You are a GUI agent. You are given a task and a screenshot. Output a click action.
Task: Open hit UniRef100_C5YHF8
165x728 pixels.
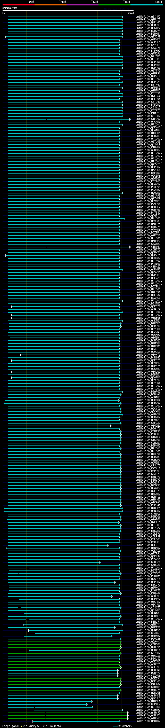tap(148, 45)
